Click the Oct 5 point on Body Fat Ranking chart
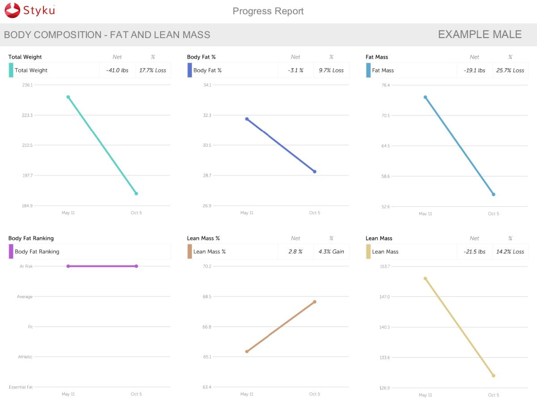This screenshot has width=537, height=415. 136,266
